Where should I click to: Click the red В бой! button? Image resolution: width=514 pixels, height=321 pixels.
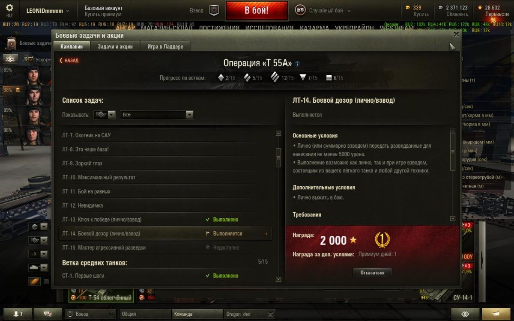point(257,11)
